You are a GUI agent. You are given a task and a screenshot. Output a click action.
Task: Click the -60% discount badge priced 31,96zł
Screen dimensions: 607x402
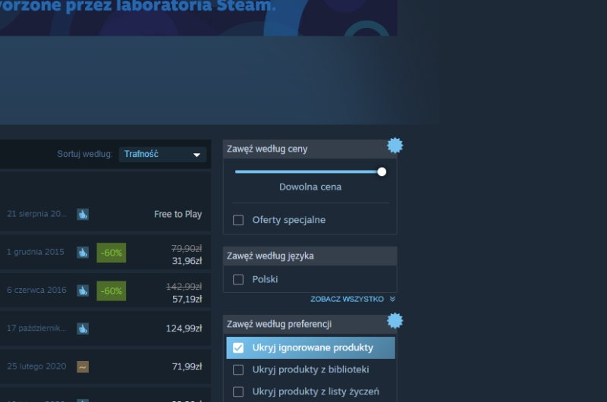pos(111,253)
